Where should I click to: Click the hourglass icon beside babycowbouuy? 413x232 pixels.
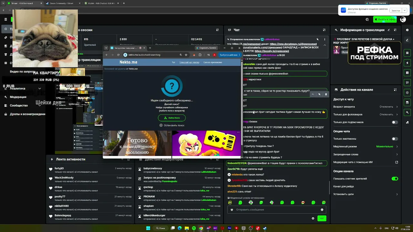[140, 169]
